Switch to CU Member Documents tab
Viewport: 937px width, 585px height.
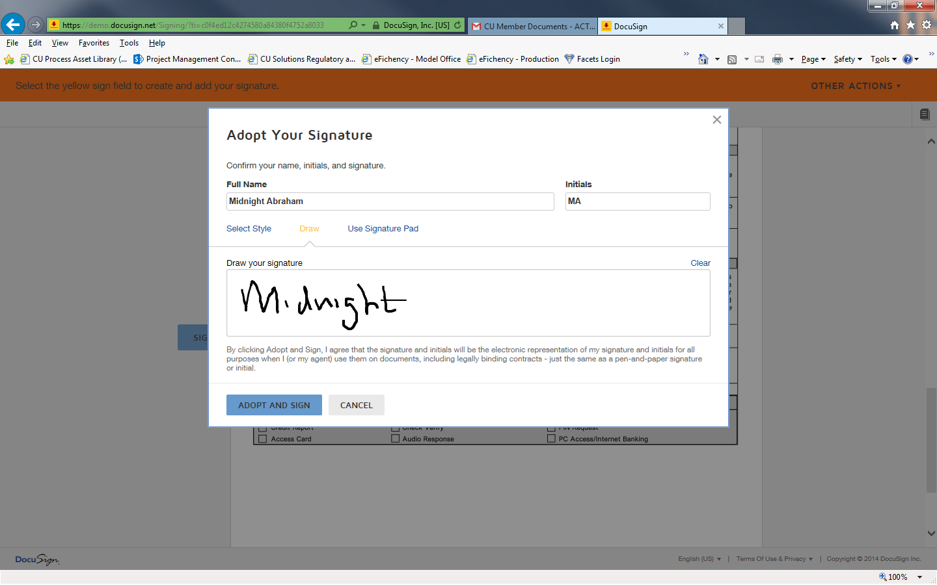pos(532,26)
